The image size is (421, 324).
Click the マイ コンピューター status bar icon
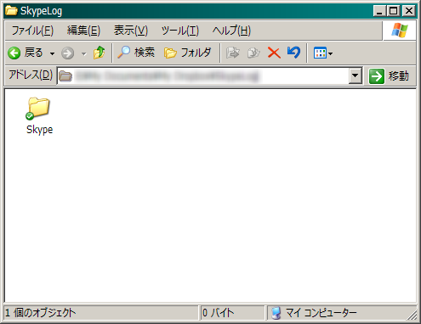pos(276,313)
